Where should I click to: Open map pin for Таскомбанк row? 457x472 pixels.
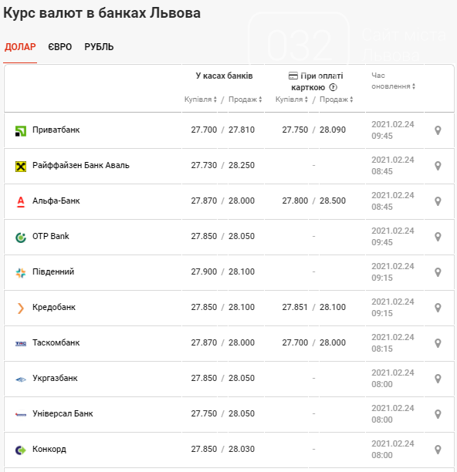tap(438, 343)
